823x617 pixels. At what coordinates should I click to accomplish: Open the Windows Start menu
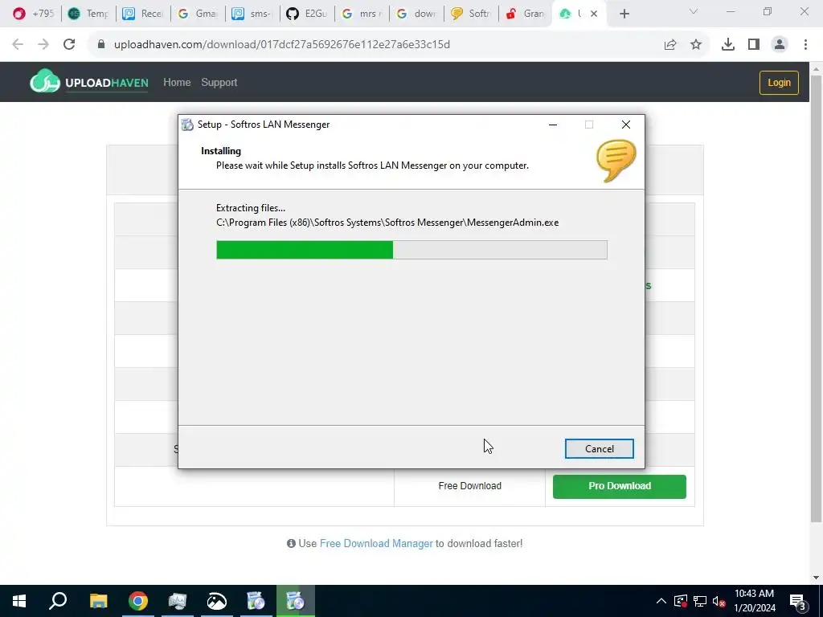[x=19, y=601]
